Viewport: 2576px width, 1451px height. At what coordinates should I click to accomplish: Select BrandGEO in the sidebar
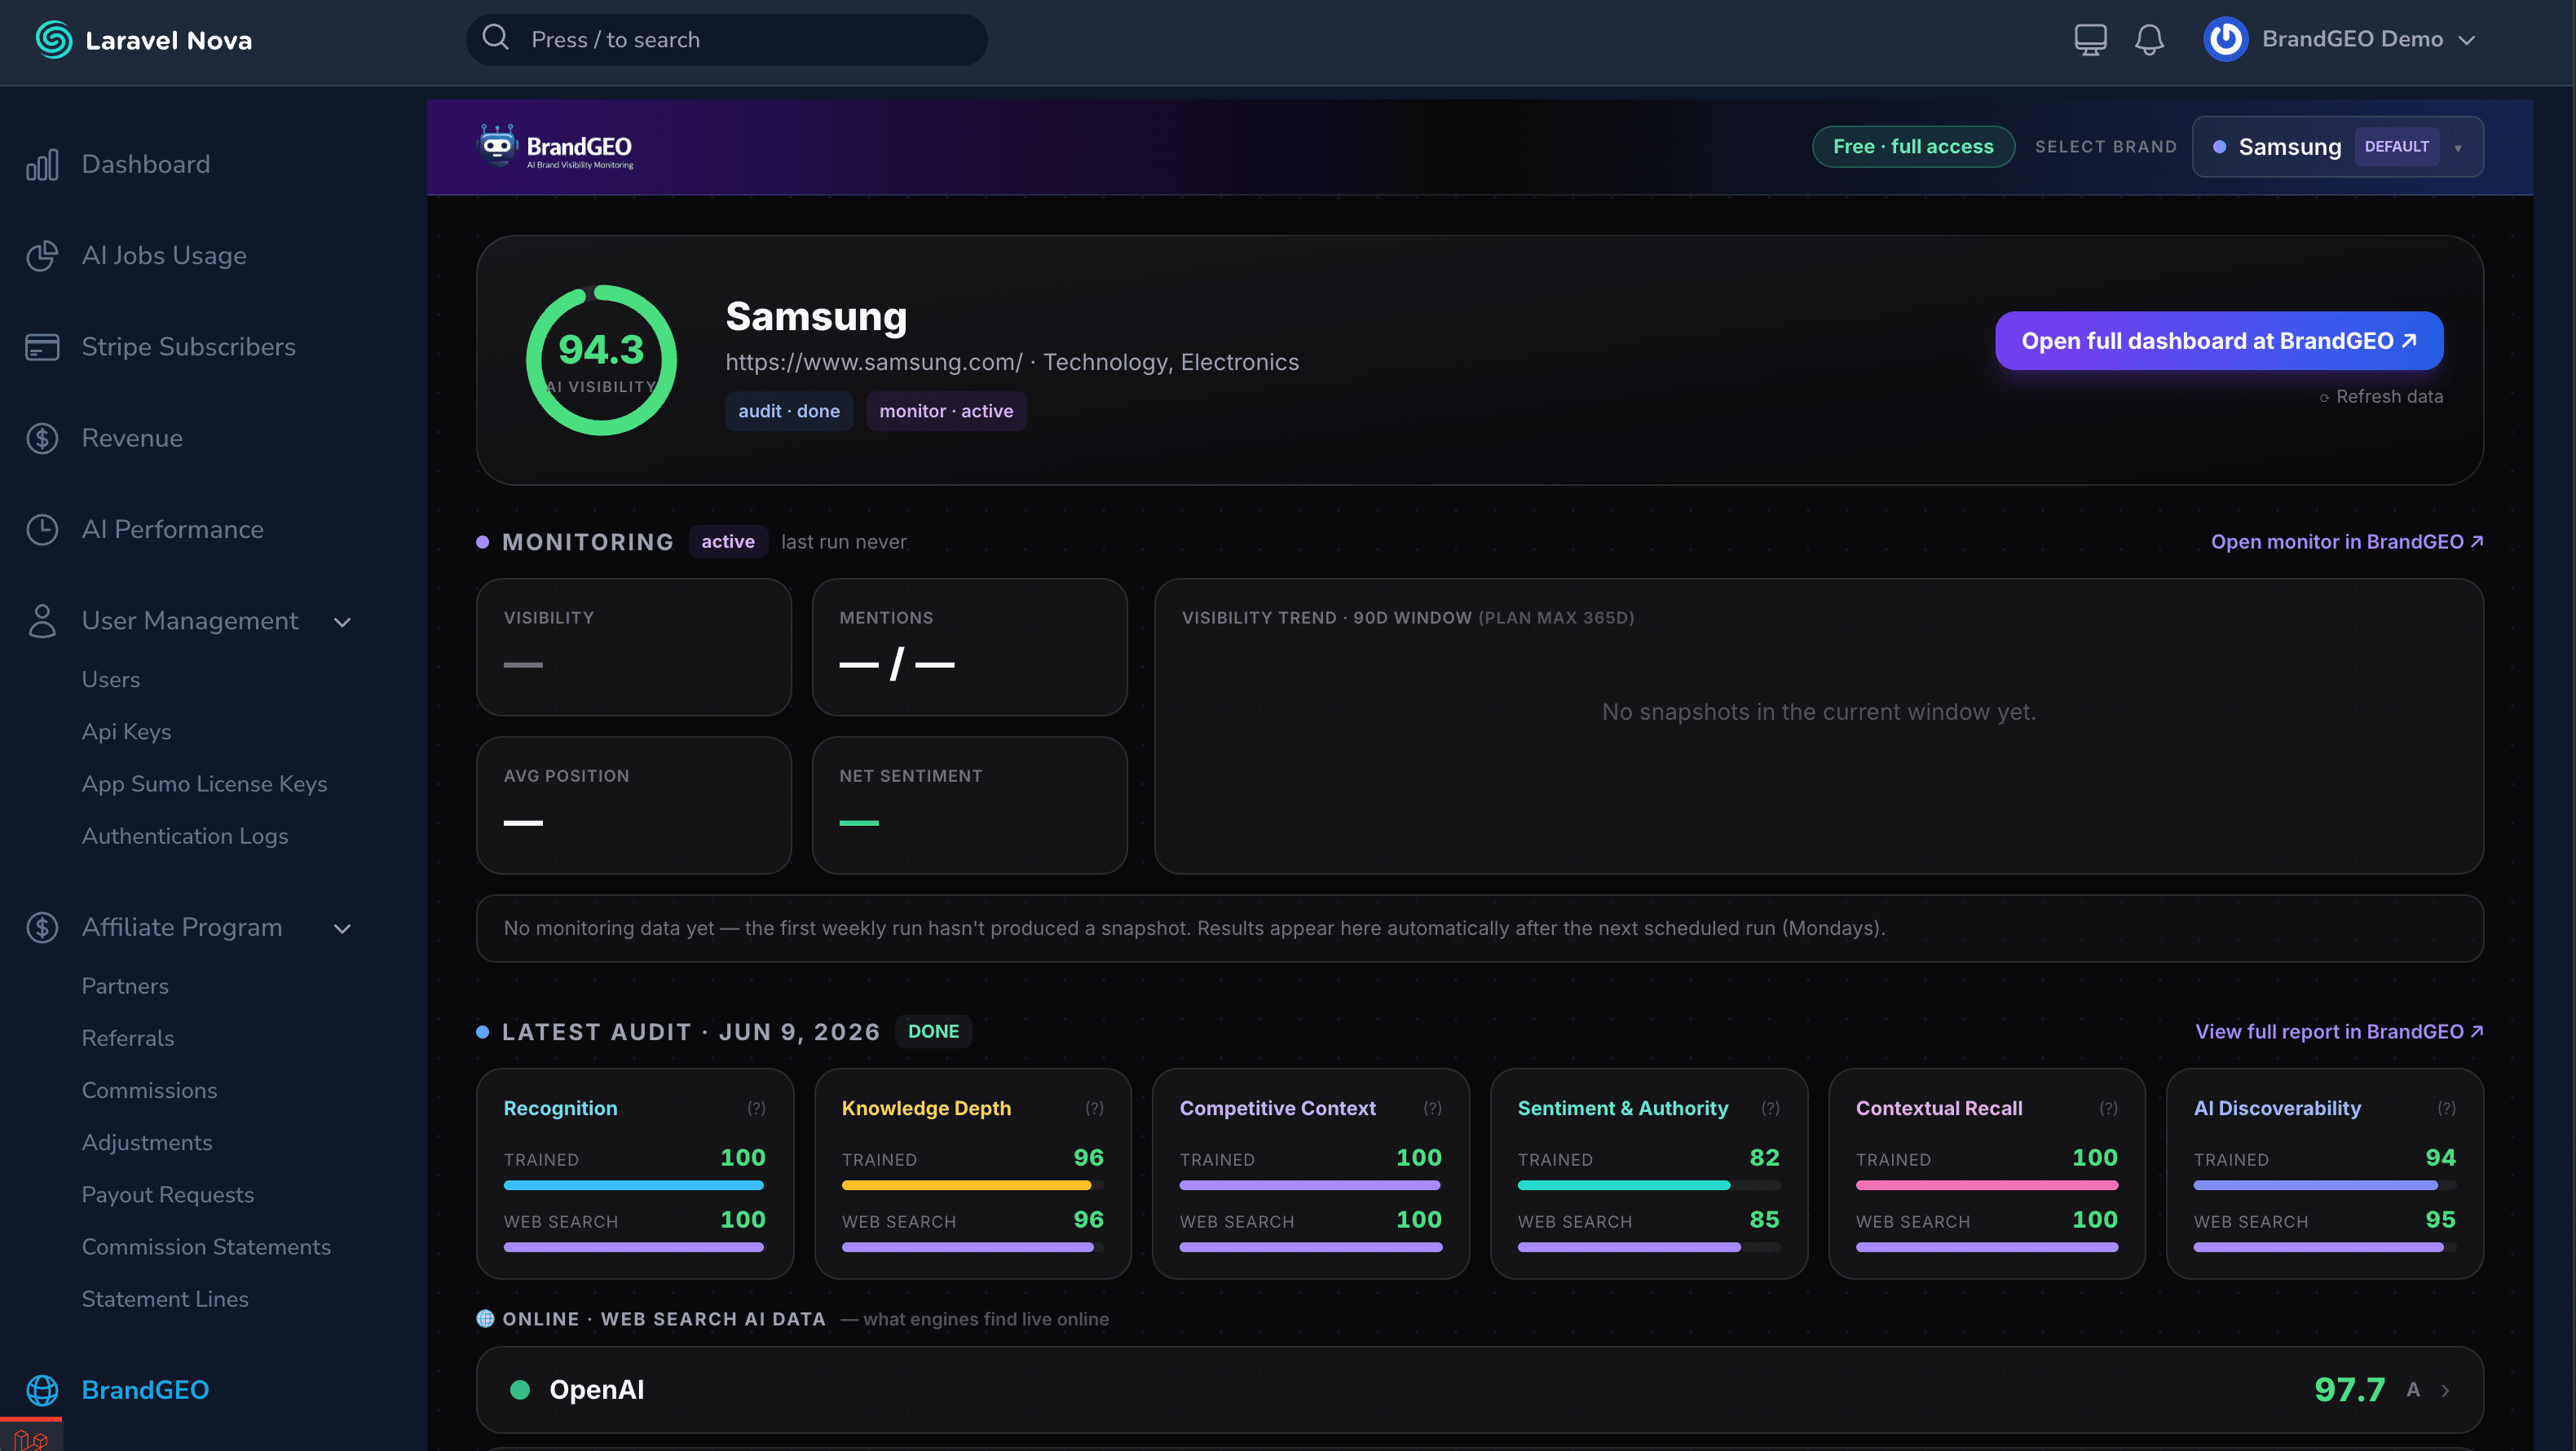coord(145,1390)
